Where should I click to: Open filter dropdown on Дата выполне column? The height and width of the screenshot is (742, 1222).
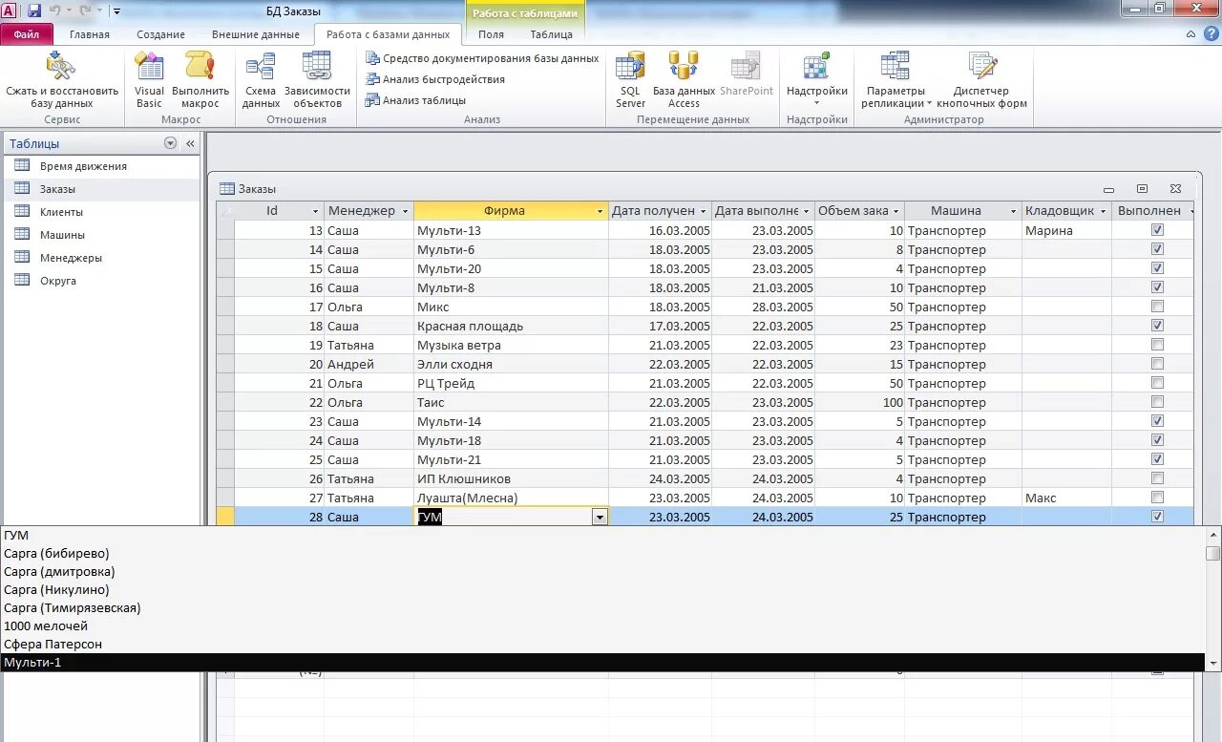(x=806, y=211)
